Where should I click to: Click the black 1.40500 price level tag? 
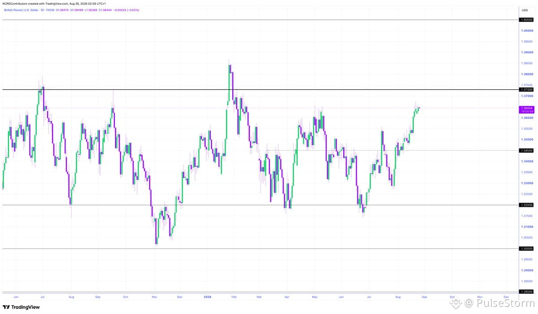tap(526, 20)
